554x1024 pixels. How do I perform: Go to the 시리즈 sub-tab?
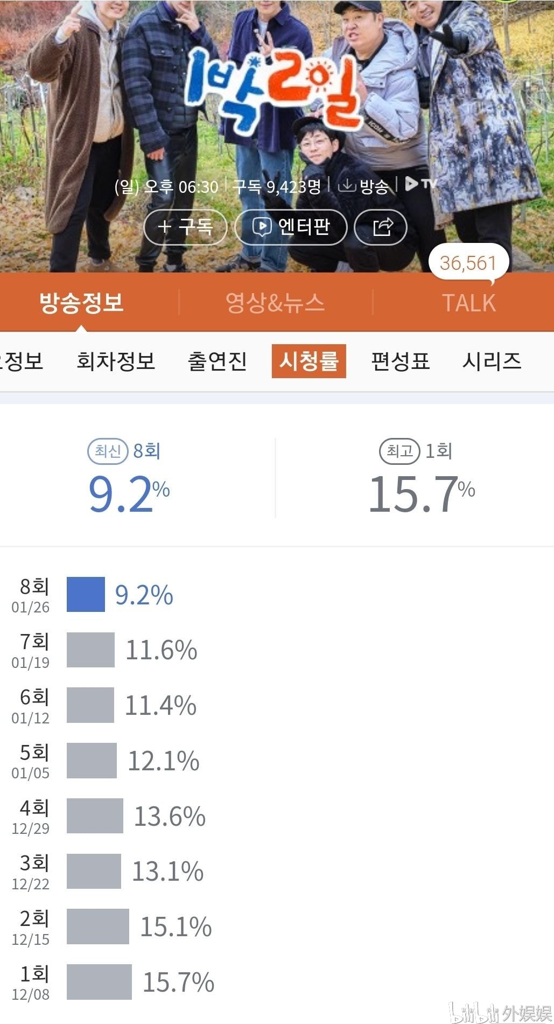(x=492, y=361)
